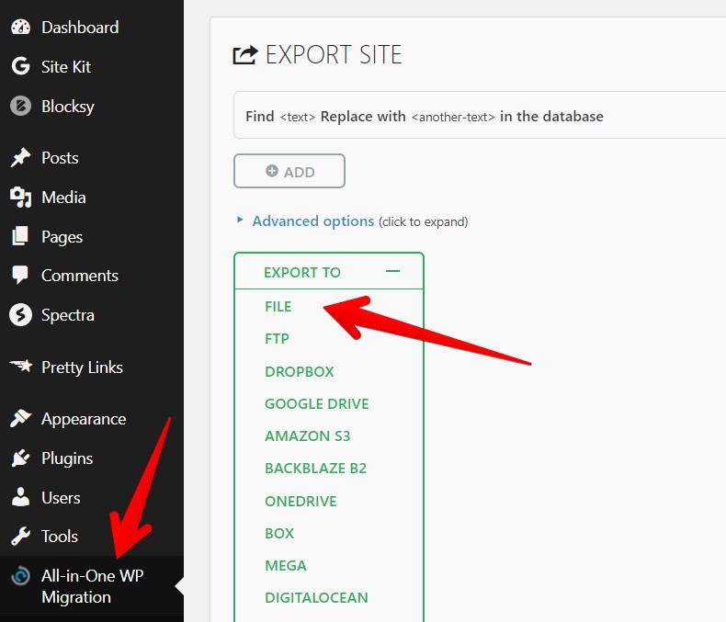
Task: Click the minus icon in EXPORT TO
Action: click(392, 271)
